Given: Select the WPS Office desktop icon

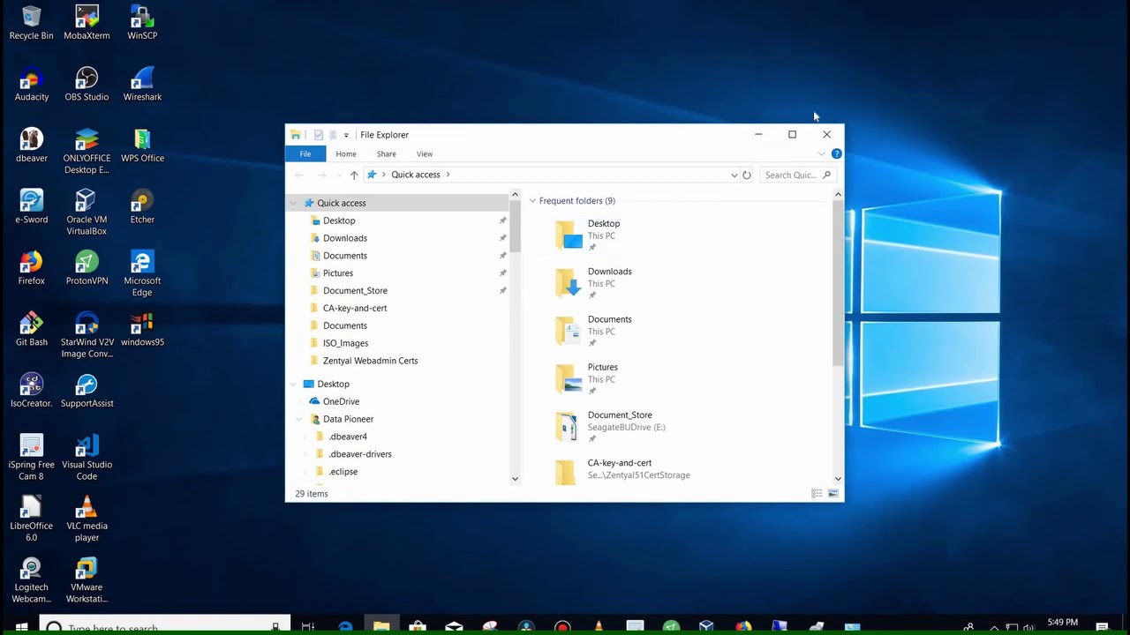Looking at the screenshot, I should tap(142, 146).
